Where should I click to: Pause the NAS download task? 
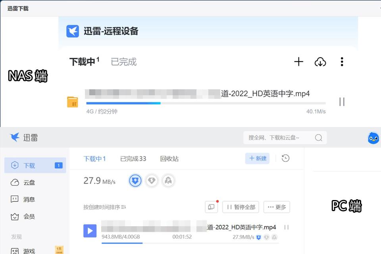click(342, 102)
